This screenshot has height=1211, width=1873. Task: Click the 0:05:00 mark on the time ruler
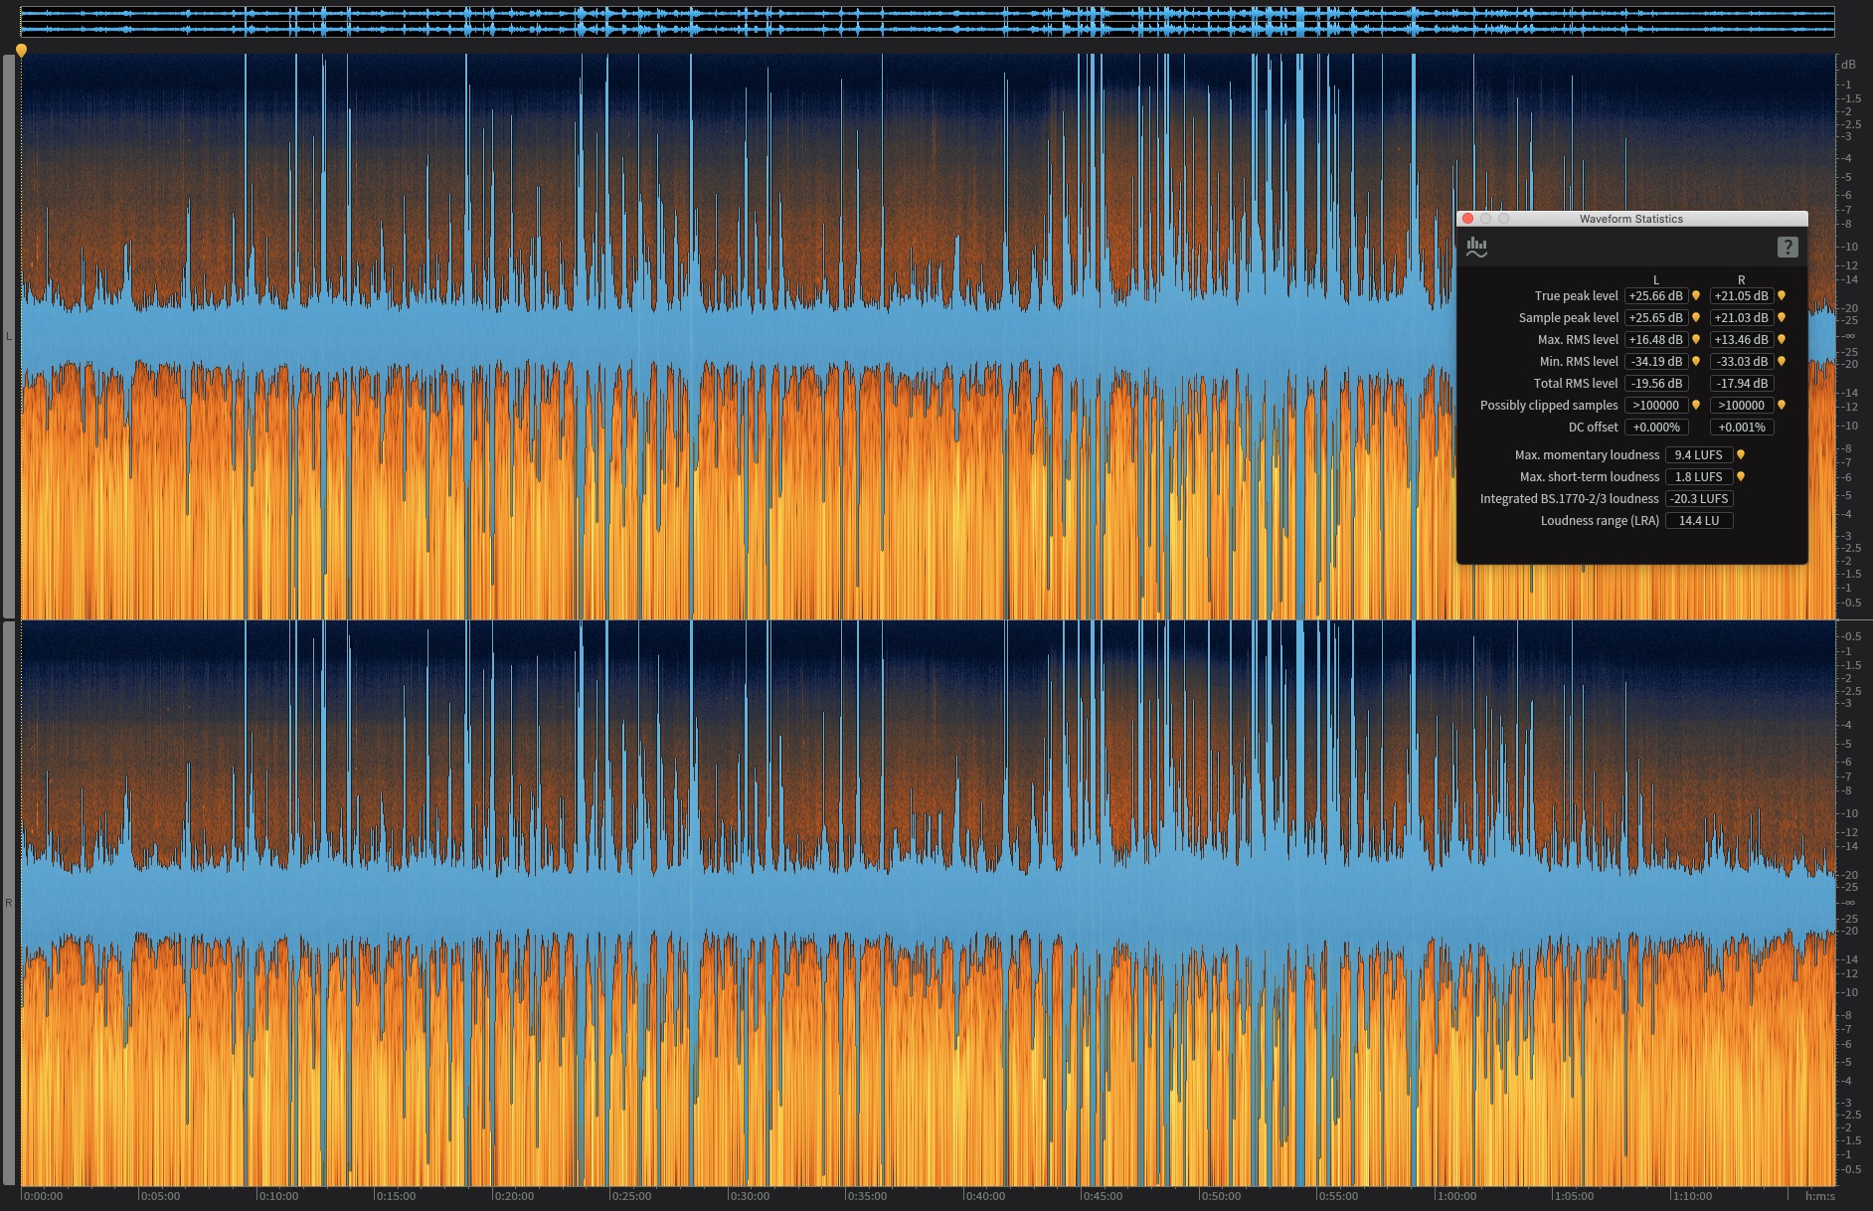point(160,1196)
